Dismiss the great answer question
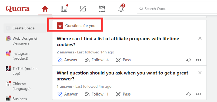Screen dimensions: 217x102 [200, 73]
